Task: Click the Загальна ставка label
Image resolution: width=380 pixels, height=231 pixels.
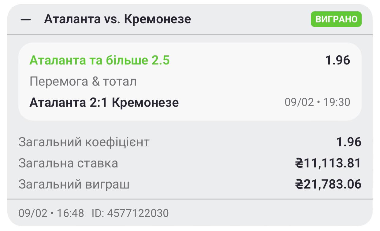Action: click(68, 163)
